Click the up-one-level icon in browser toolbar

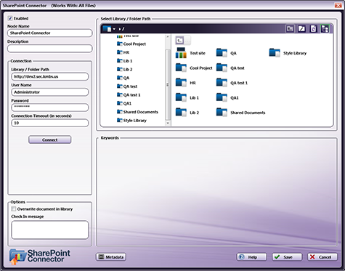click(x=290, y=29)
